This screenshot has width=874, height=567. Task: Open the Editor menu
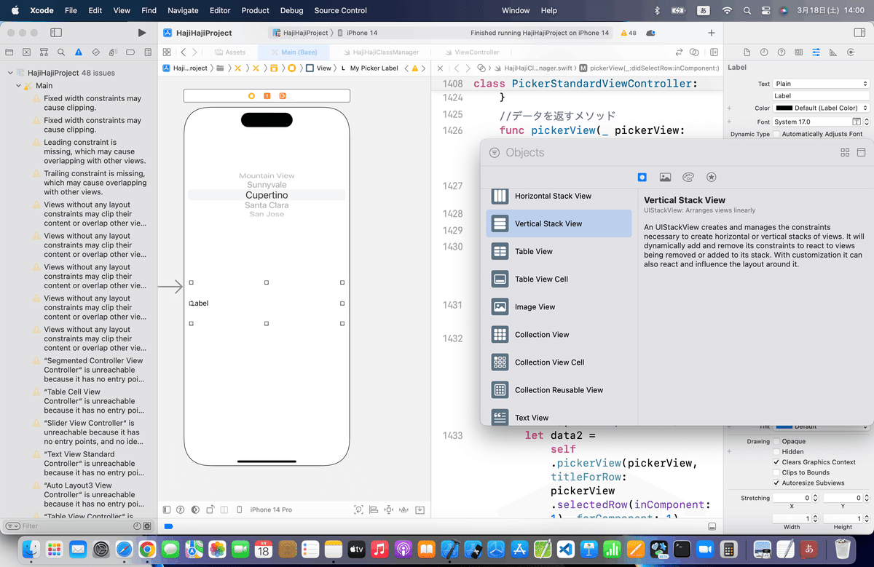[x=219, y=10]
